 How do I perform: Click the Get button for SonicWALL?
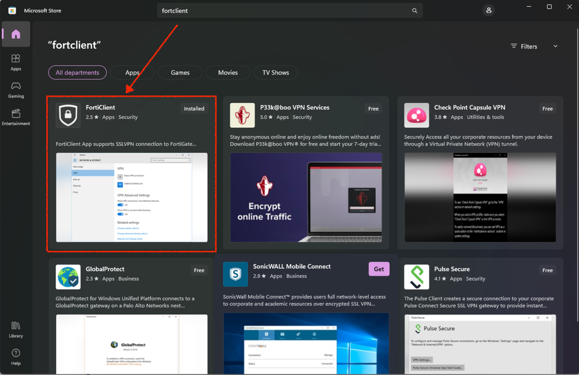(379, 269)
